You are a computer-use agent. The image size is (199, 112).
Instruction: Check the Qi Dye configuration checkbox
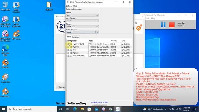tap(69, 50)
